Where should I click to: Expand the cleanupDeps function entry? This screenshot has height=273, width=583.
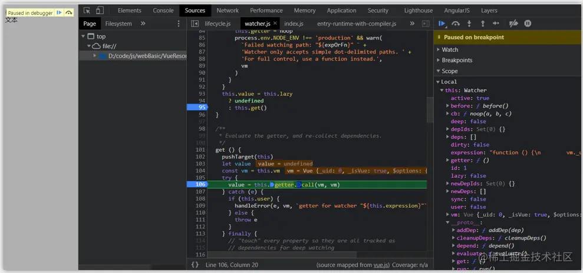pyautogui.click(x=454, y=238)
